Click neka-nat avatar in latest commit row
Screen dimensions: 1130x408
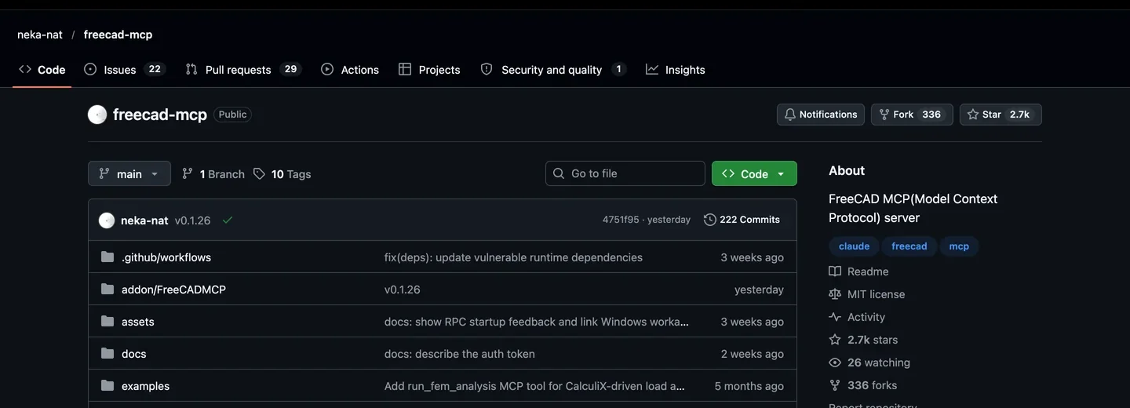click(107, 220)
